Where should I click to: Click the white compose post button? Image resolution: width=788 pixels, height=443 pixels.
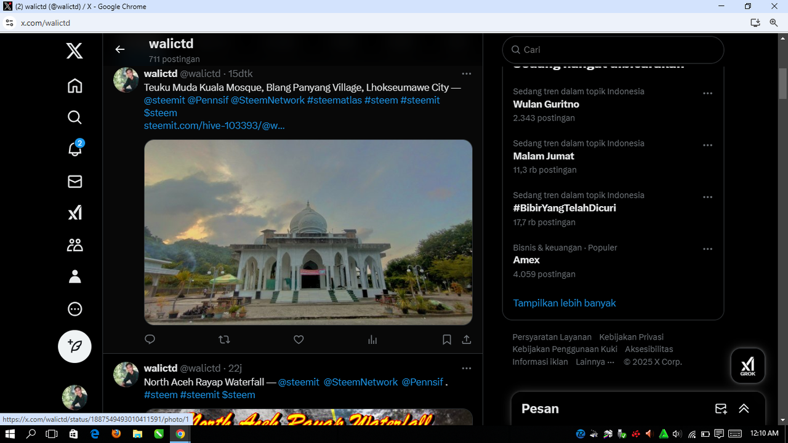point(74,346)
